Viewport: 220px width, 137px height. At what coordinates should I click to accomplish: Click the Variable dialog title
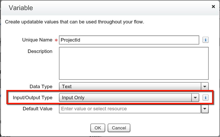[21, 8]
